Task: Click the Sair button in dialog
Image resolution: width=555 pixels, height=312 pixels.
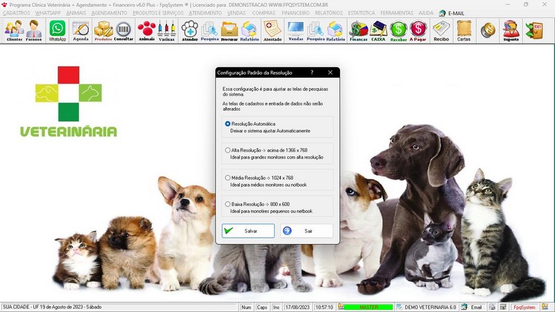Action: coord(307,230)
